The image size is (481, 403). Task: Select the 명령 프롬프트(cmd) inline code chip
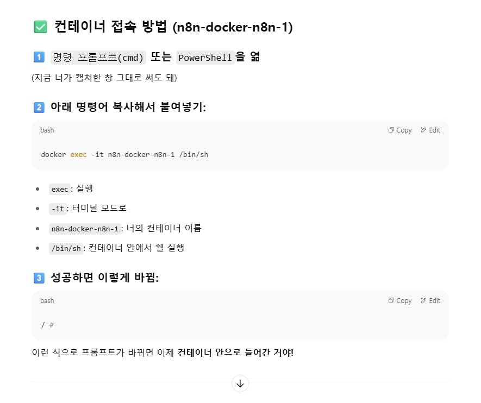(98, 58)
